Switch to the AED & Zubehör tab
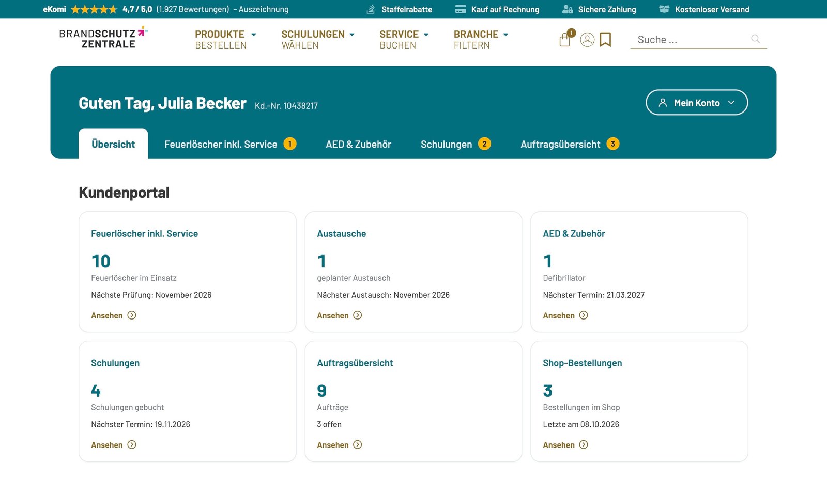Viewport: 827px width, 494px height. click(x=358, y=144)
